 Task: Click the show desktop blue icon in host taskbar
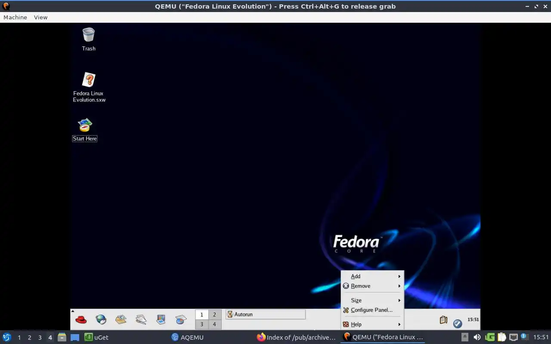[75, 338]
